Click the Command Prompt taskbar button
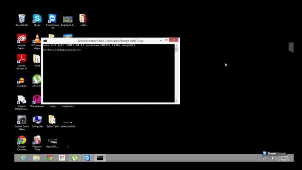 tap(100, 158)
